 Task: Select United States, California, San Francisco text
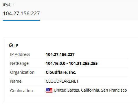coord(90,90)
